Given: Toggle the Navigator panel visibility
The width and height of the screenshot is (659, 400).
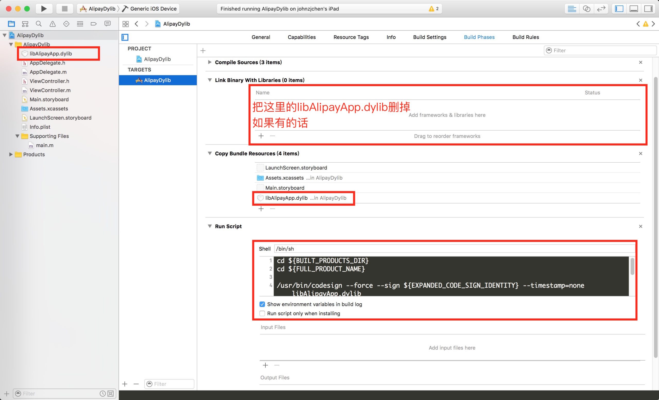Looking at the screenshot, I should pyautogui.click(x=619, y=9).
